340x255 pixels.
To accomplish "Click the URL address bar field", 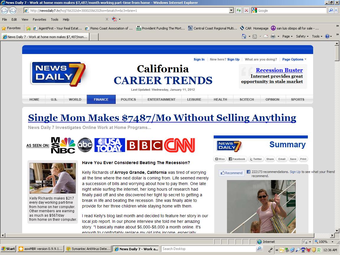I will tap(126, 10).
